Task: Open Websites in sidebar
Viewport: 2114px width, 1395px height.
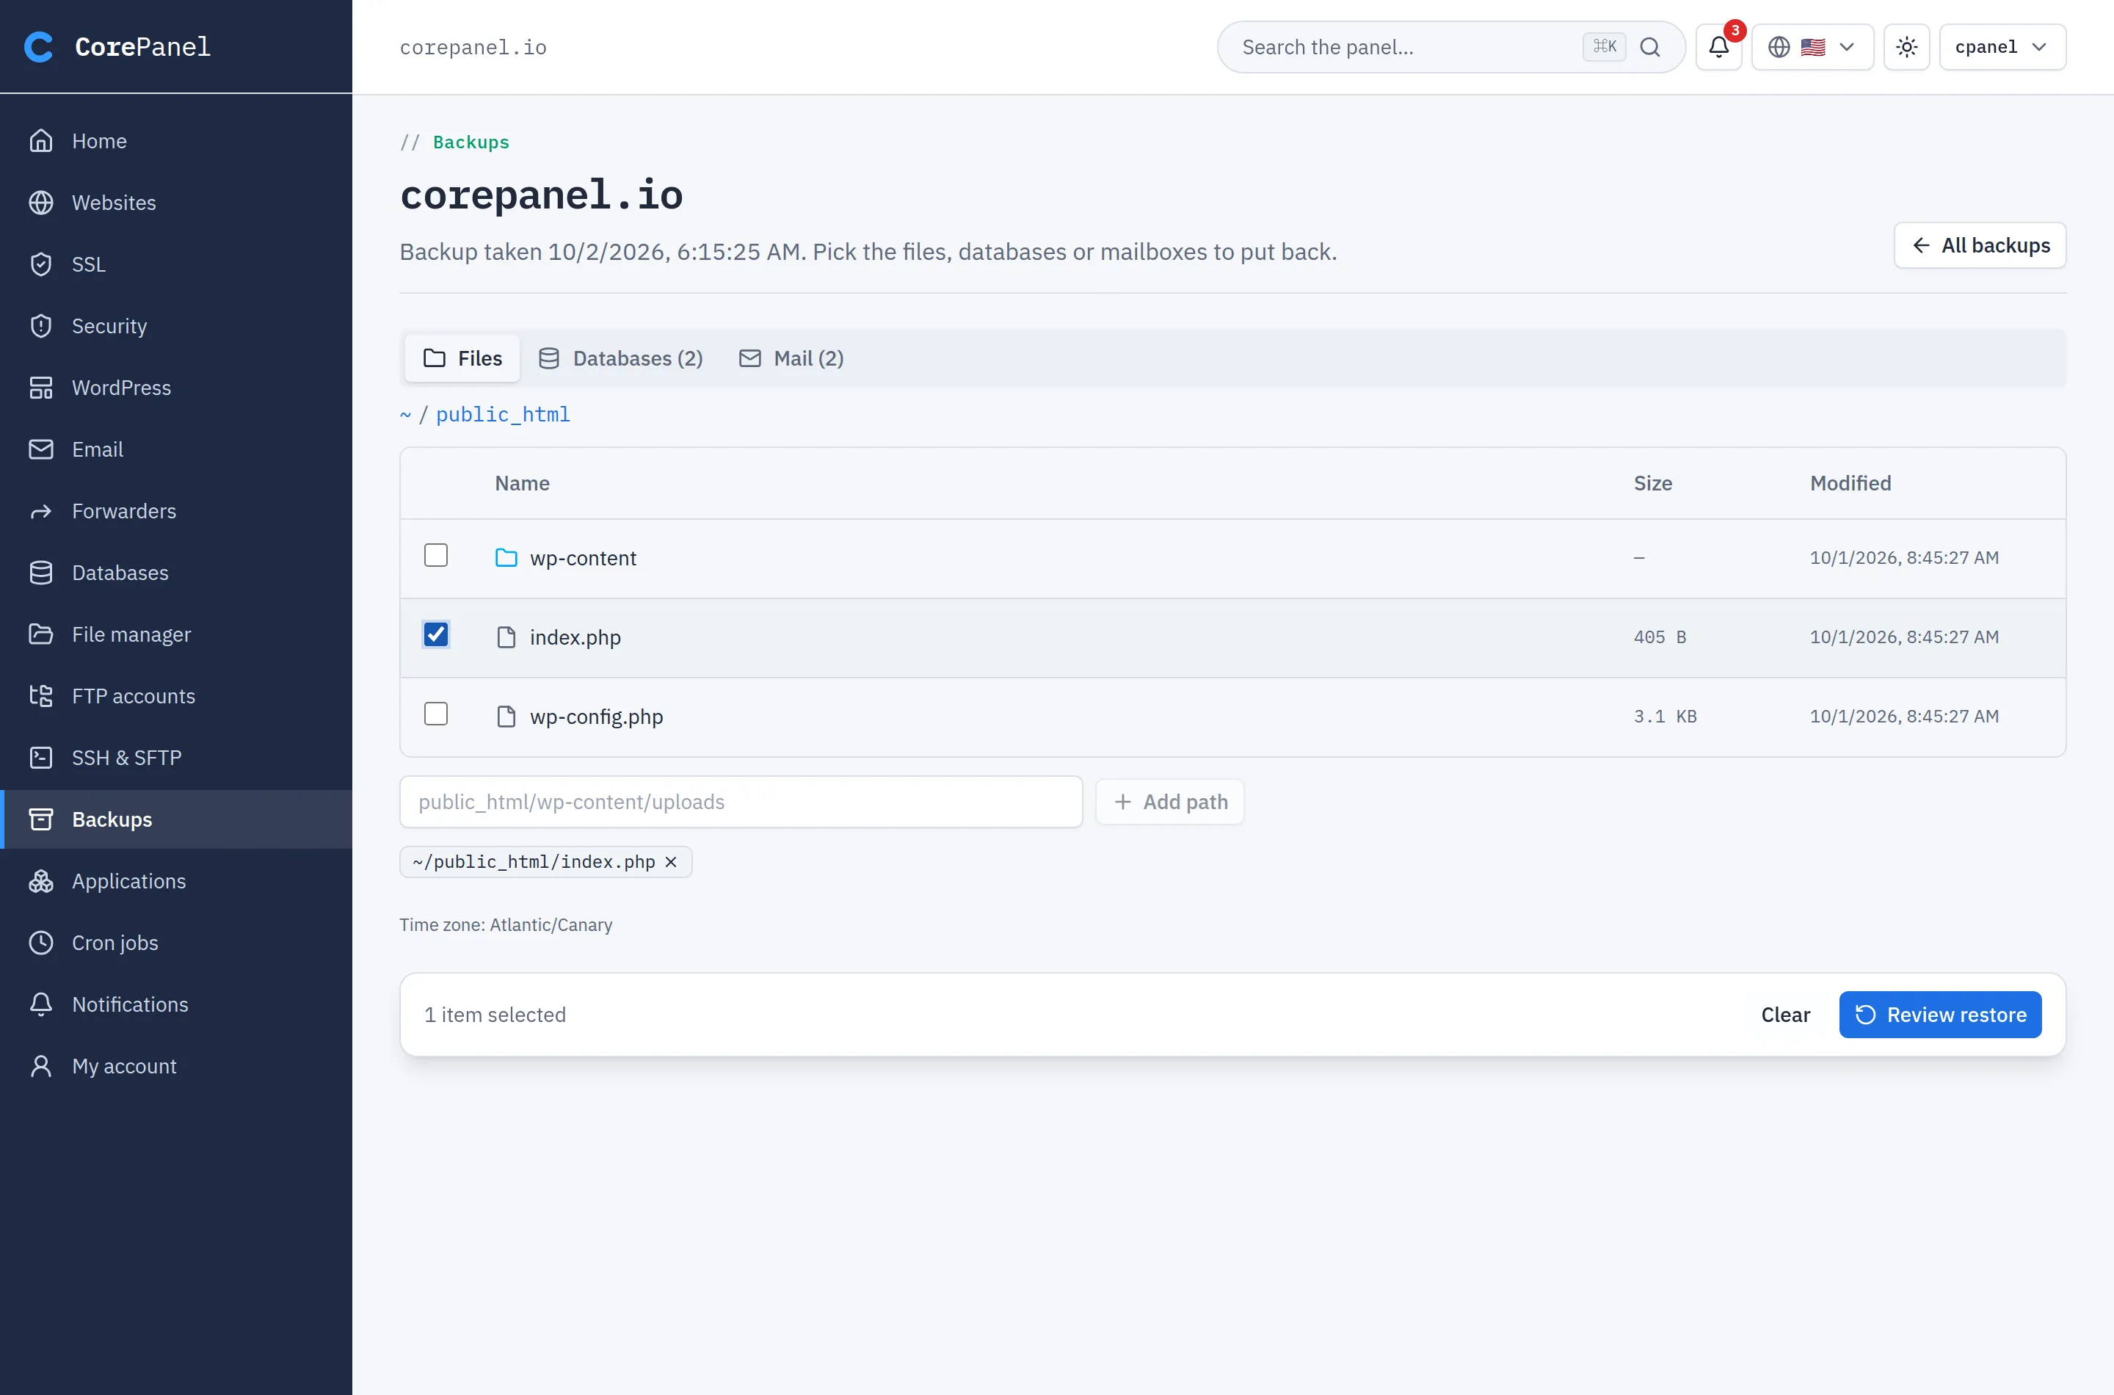Action: 176,203
